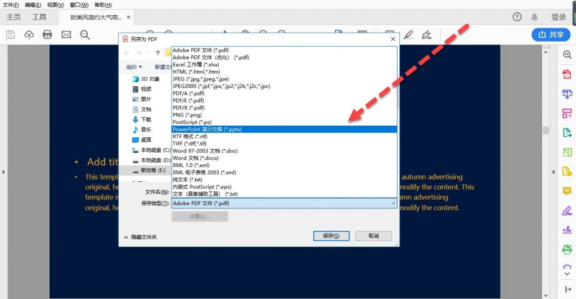Switch to the 工具 tab
Image resolution: width=576 pixels, height=299 pixels.
39,17
